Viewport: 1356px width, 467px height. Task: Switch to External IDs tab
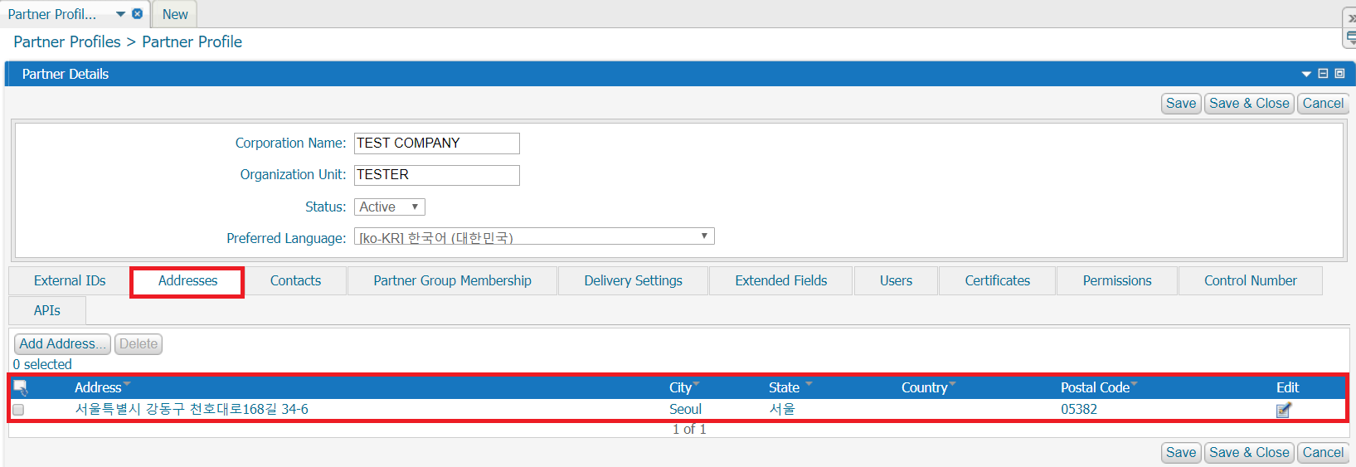pos(70,280)
